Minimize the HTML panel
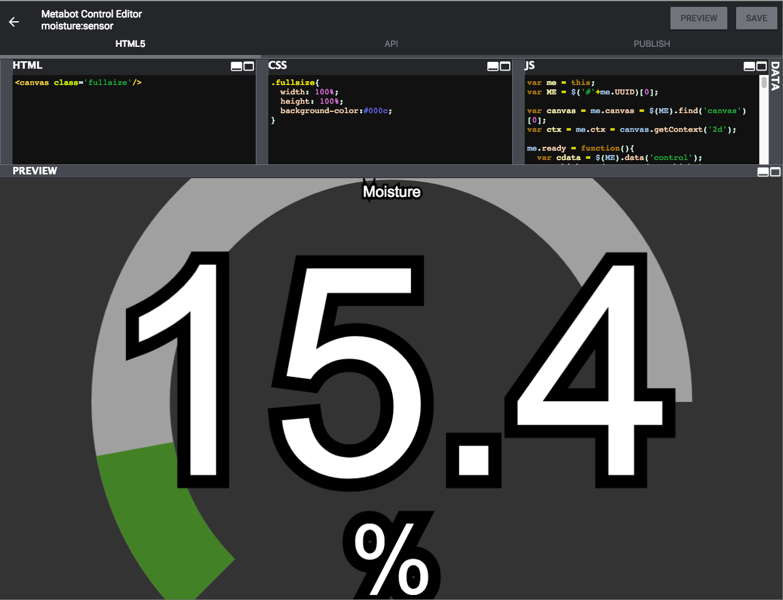This screenshot has width=783, height=600. [x=236, y=66]
